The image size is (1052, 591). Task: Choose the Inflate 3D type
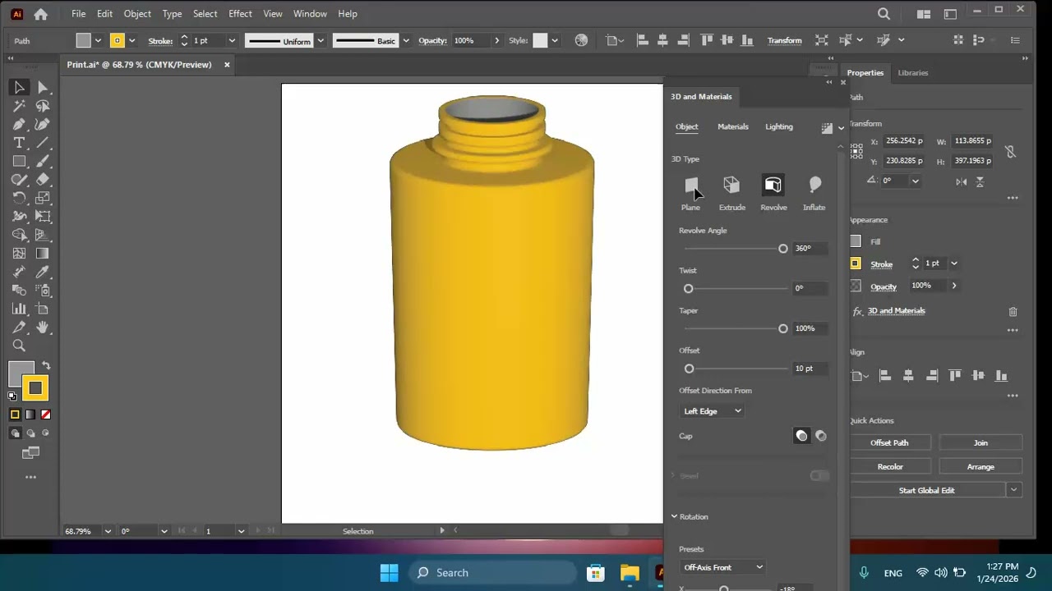pyautogui.click(x=814, y=194)
